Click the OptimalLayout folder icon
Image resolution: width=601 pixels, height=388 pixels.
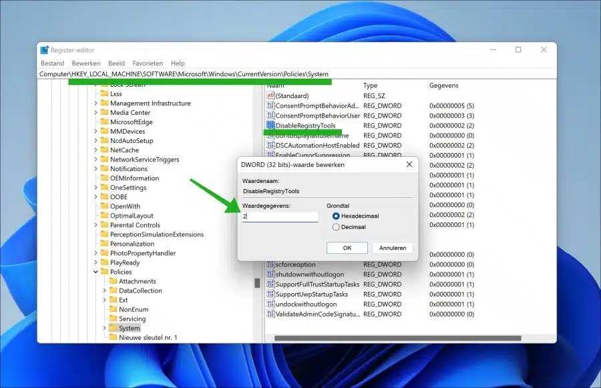click(104, 216)
